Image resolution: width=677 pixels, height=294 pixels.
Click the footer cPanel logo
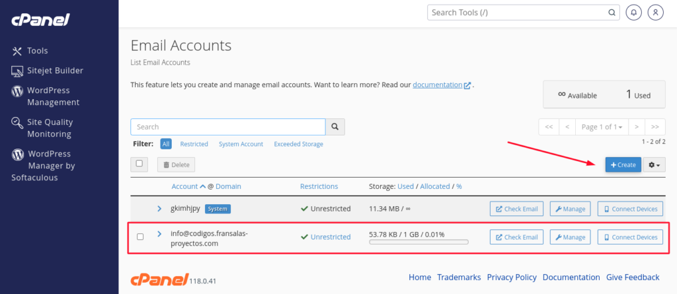[160, 279]
